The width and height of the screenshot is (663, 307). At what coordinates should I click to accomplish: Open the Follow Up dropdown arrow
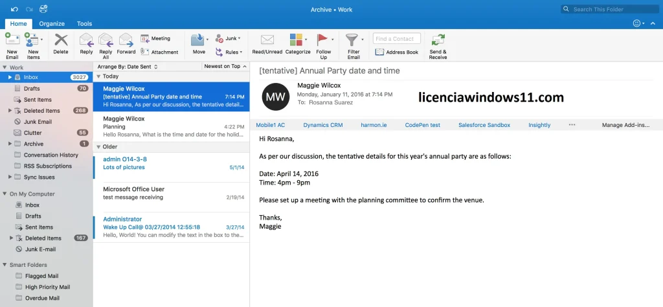pyautogui.click(x=332, y=40)
